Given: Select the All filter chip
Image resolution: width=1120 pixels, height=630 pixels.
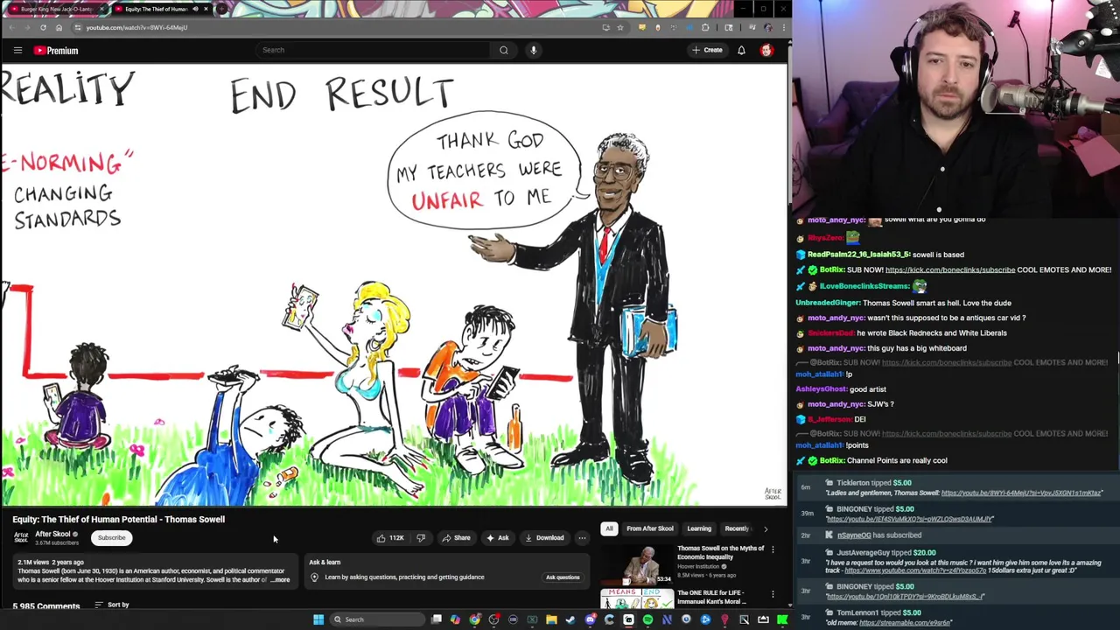Looking at the screenshot, I should click(609, 528).
